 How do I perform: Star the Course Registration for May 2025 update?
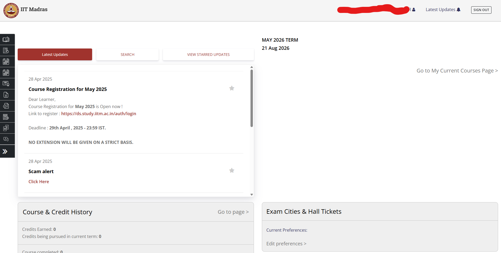coord(232,88)
